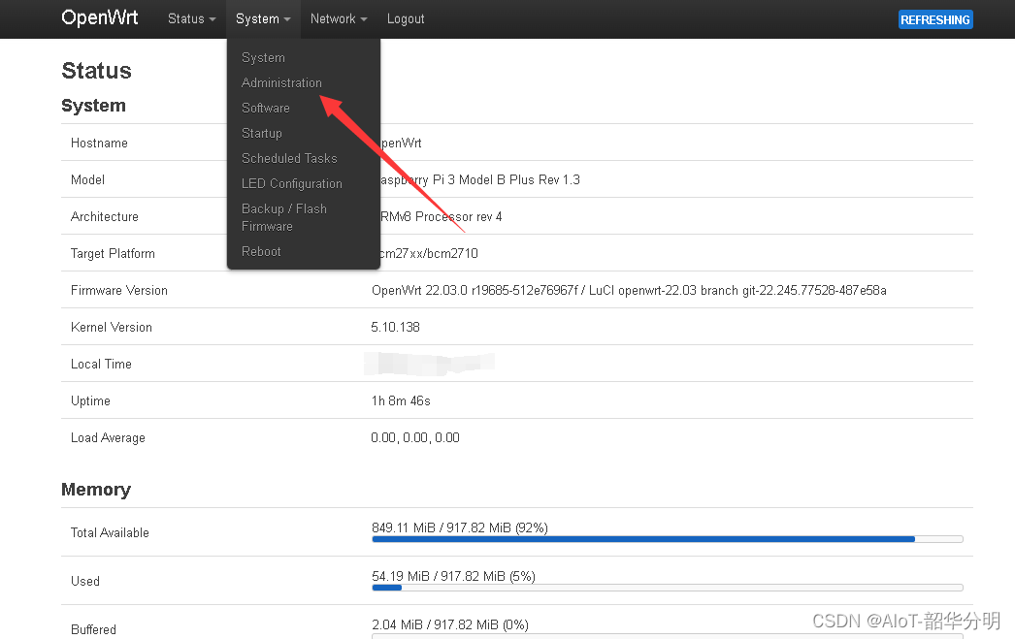Click the Load Average label
Viewport: 1015px width, 639px height.
tap(108, 438)
